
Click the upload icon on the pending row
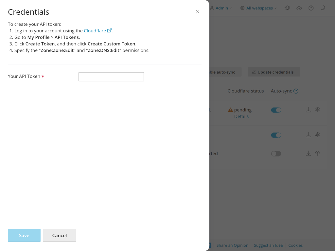click(317, 110)
